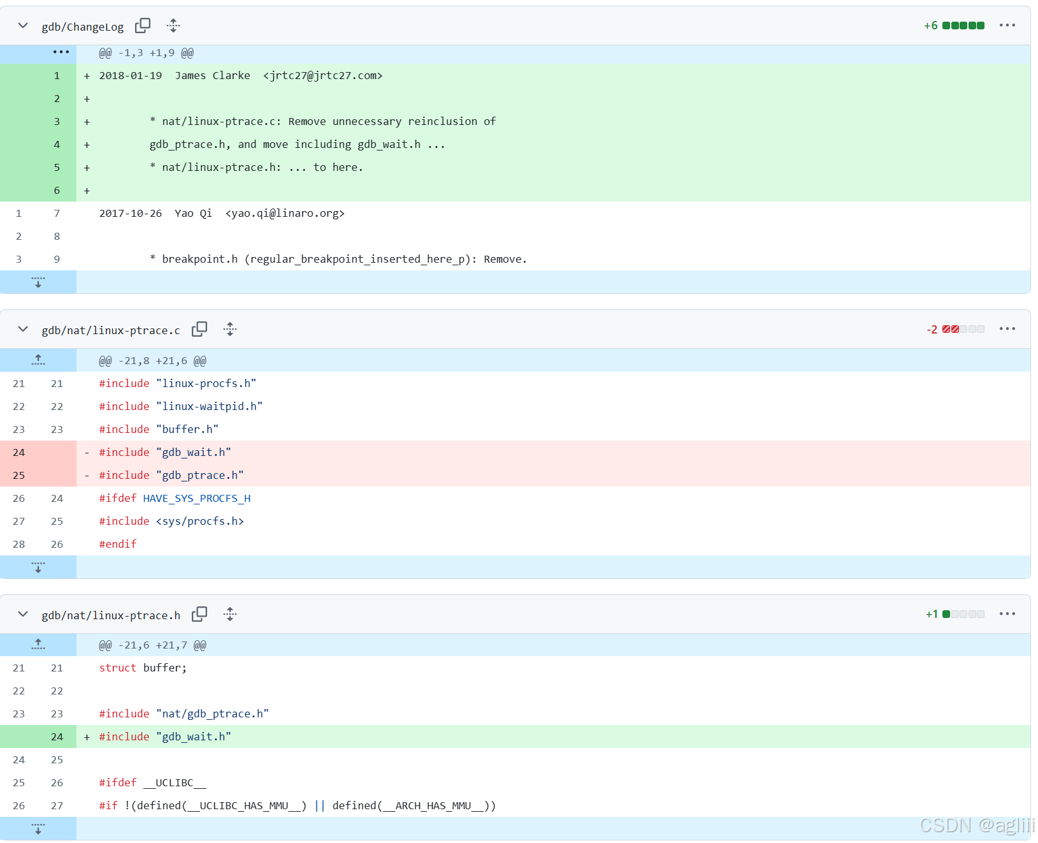Expand lines above the linux-ptrace.c hunk

38,360
